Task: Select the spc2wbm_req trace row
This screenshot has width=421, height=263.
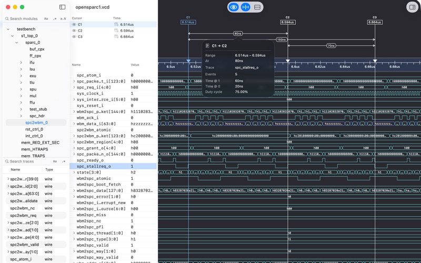Action: 36,216
